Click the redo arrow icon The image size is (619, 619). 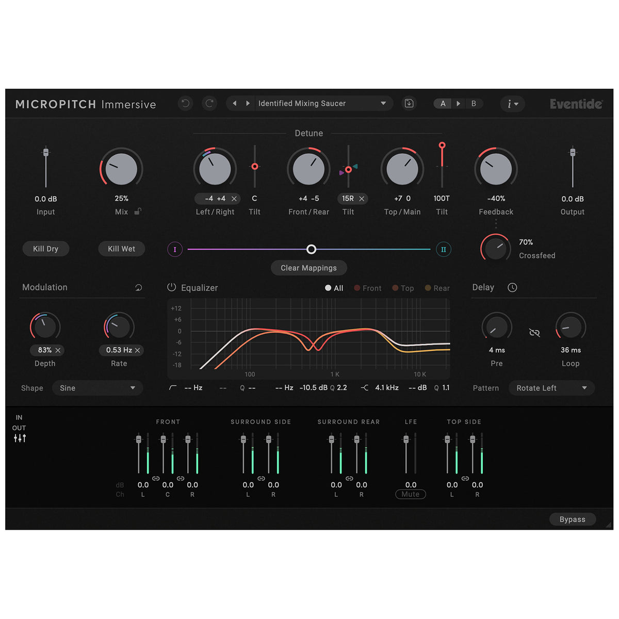tap(209, 104)
